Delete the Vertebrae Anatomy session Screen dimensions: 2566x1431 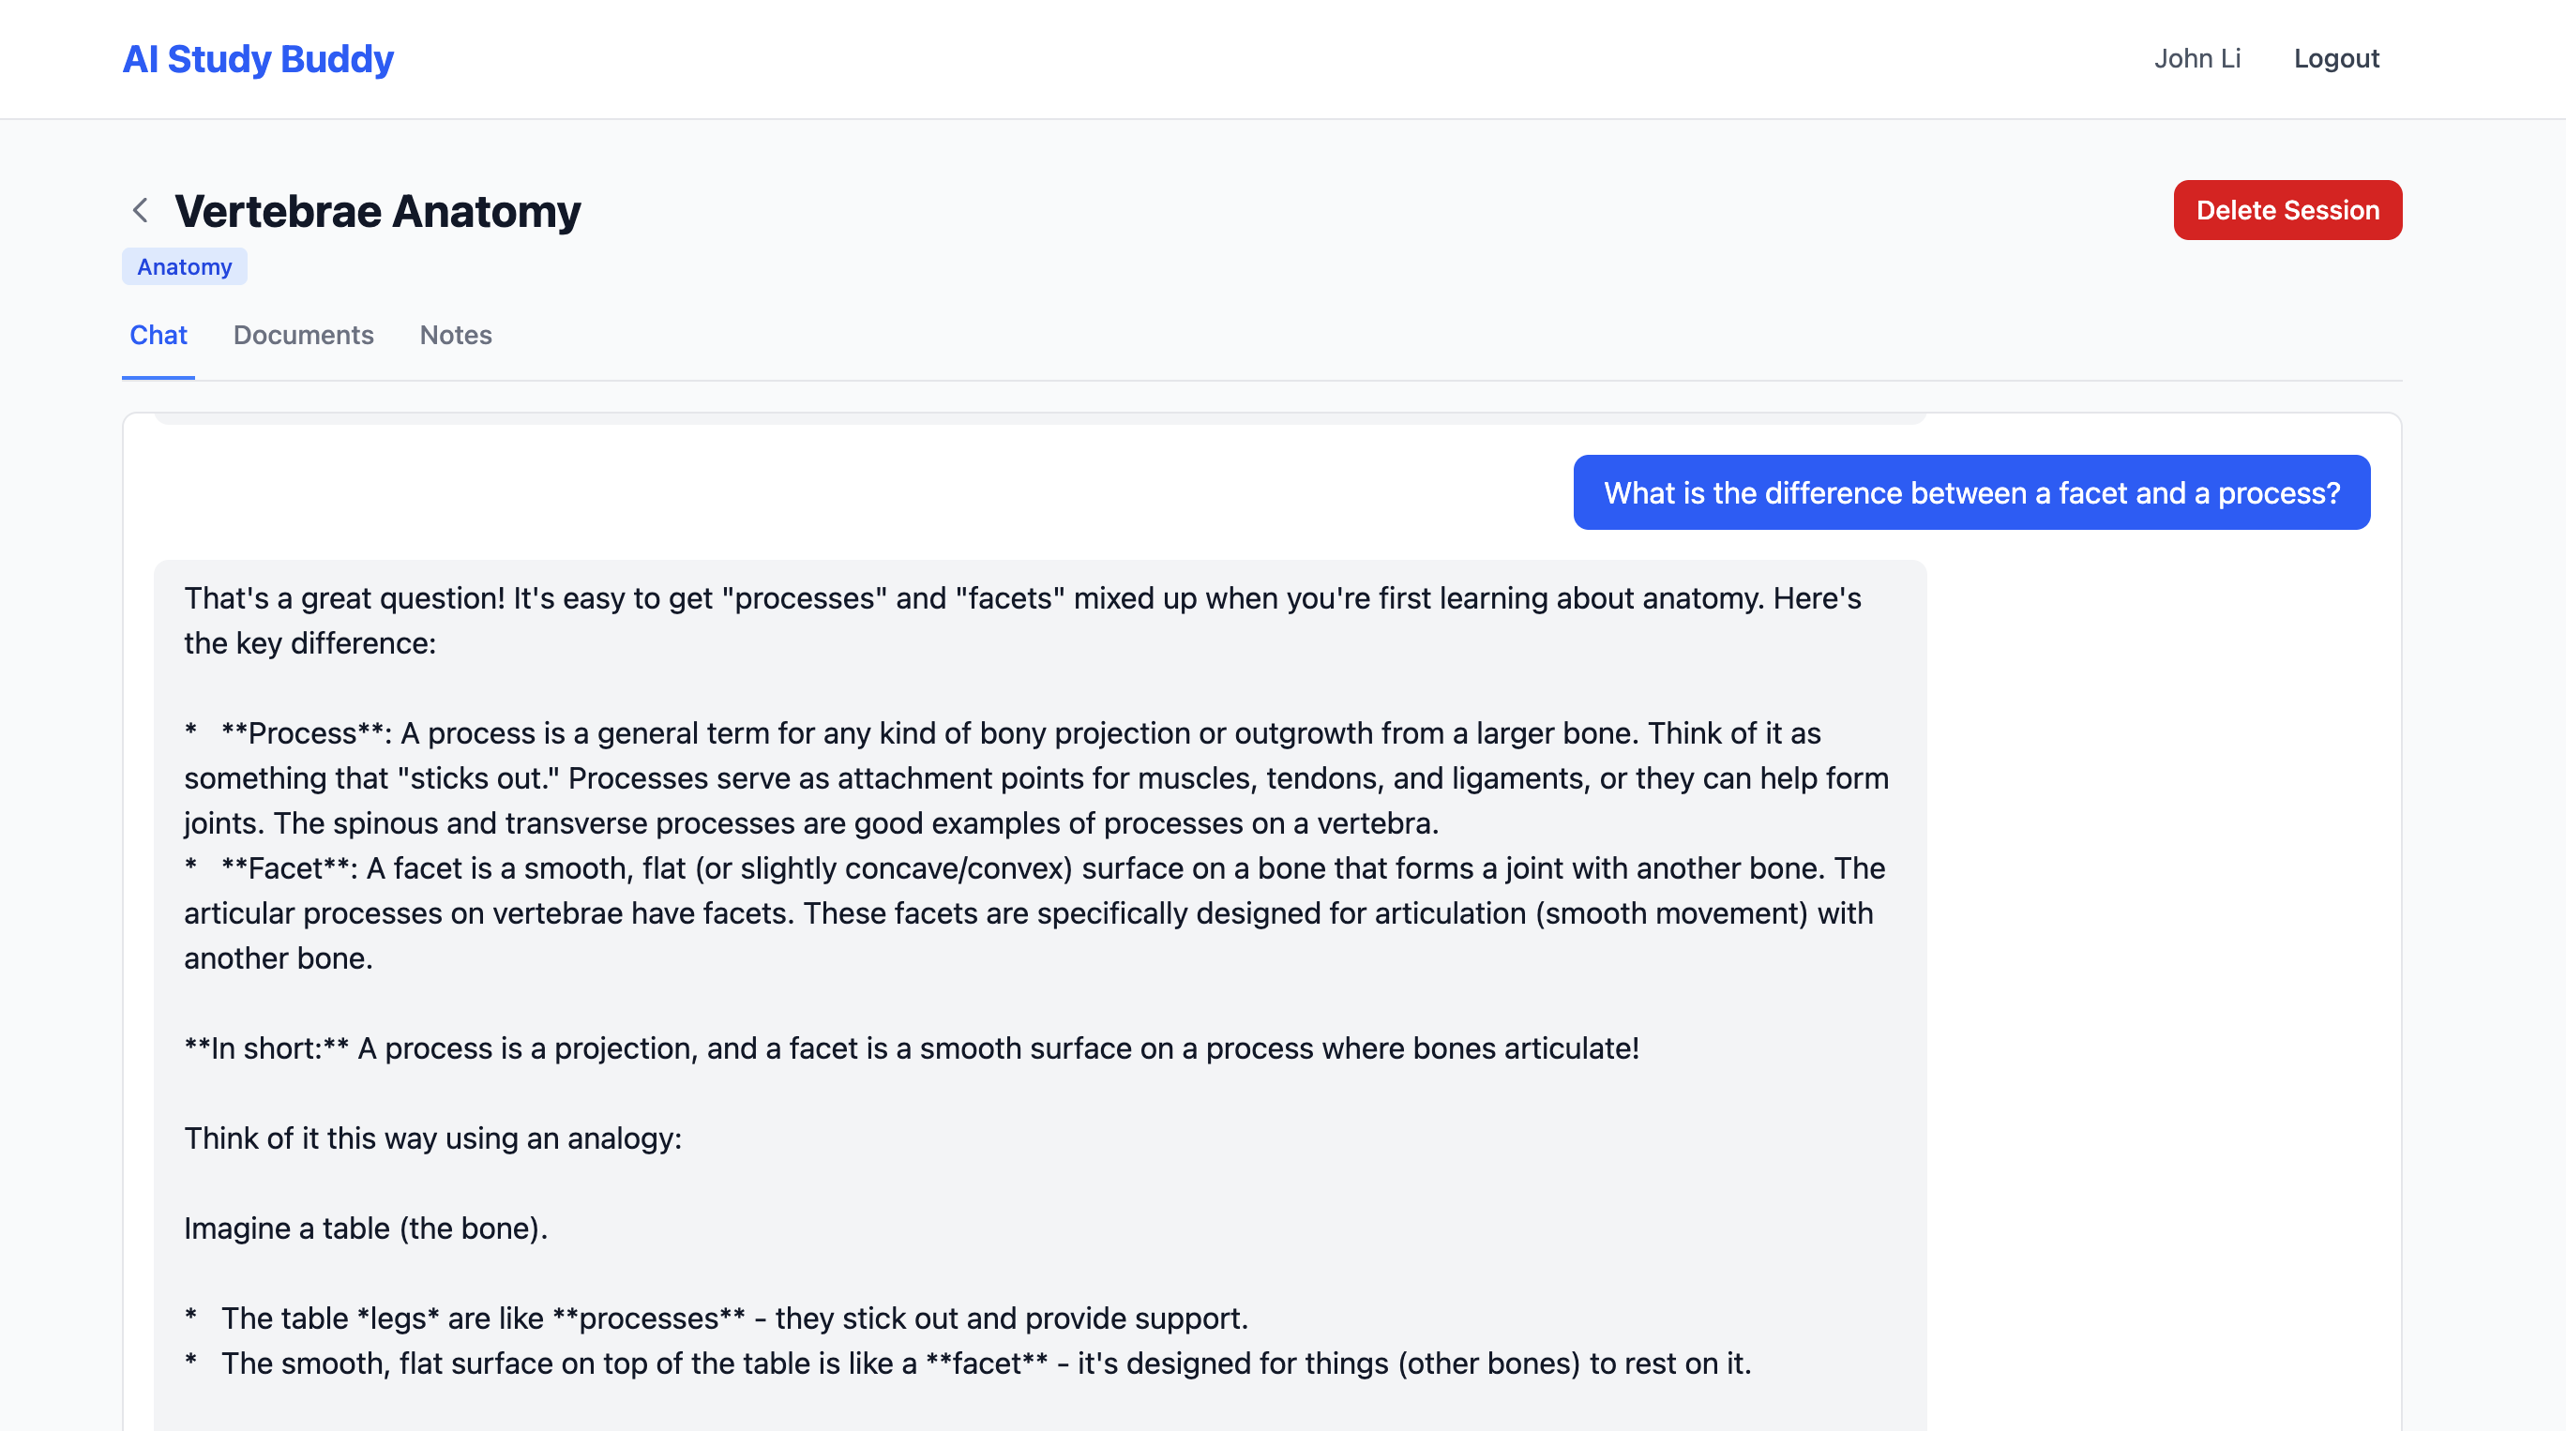pos(2287,210)
